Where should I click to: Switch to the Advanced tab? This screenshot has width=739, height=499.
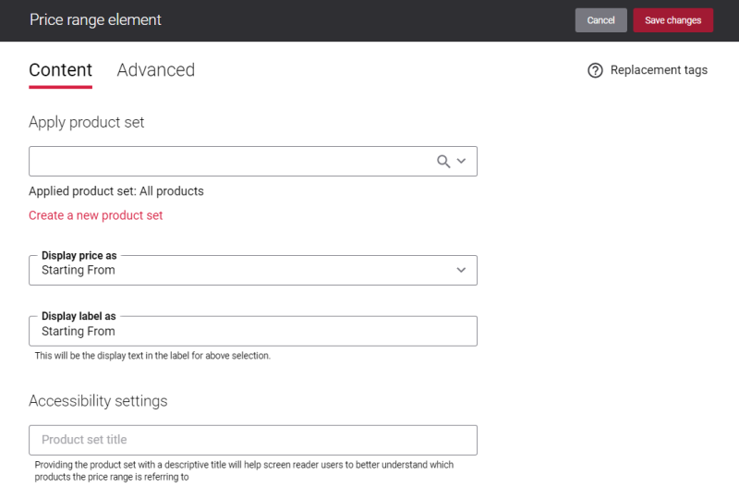pyautogui.click(x=156, y=70)
